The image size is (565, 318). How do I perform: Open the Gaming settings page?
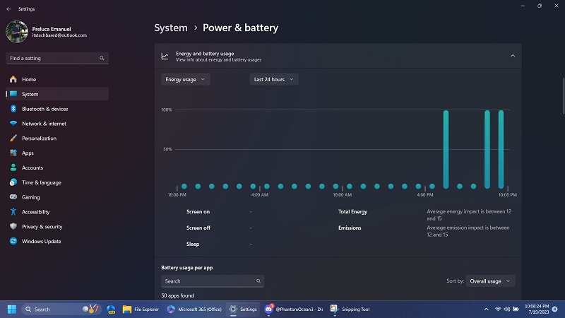pyautogui.click(x=30, y=197)
